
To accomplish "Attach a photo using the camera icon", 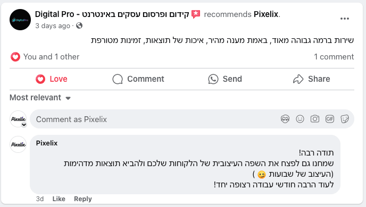I will [x=314, y=119].
